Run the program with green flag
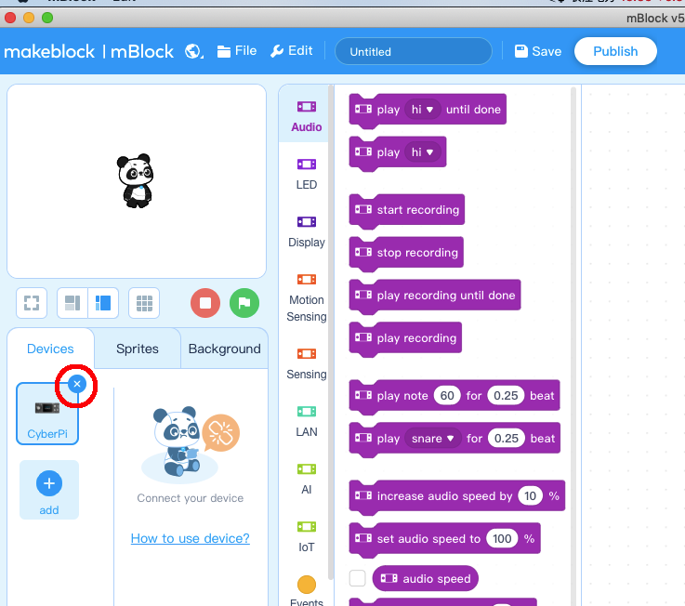Screen dimensions: 685x606 pyautogui.click(x=244, y=303)
